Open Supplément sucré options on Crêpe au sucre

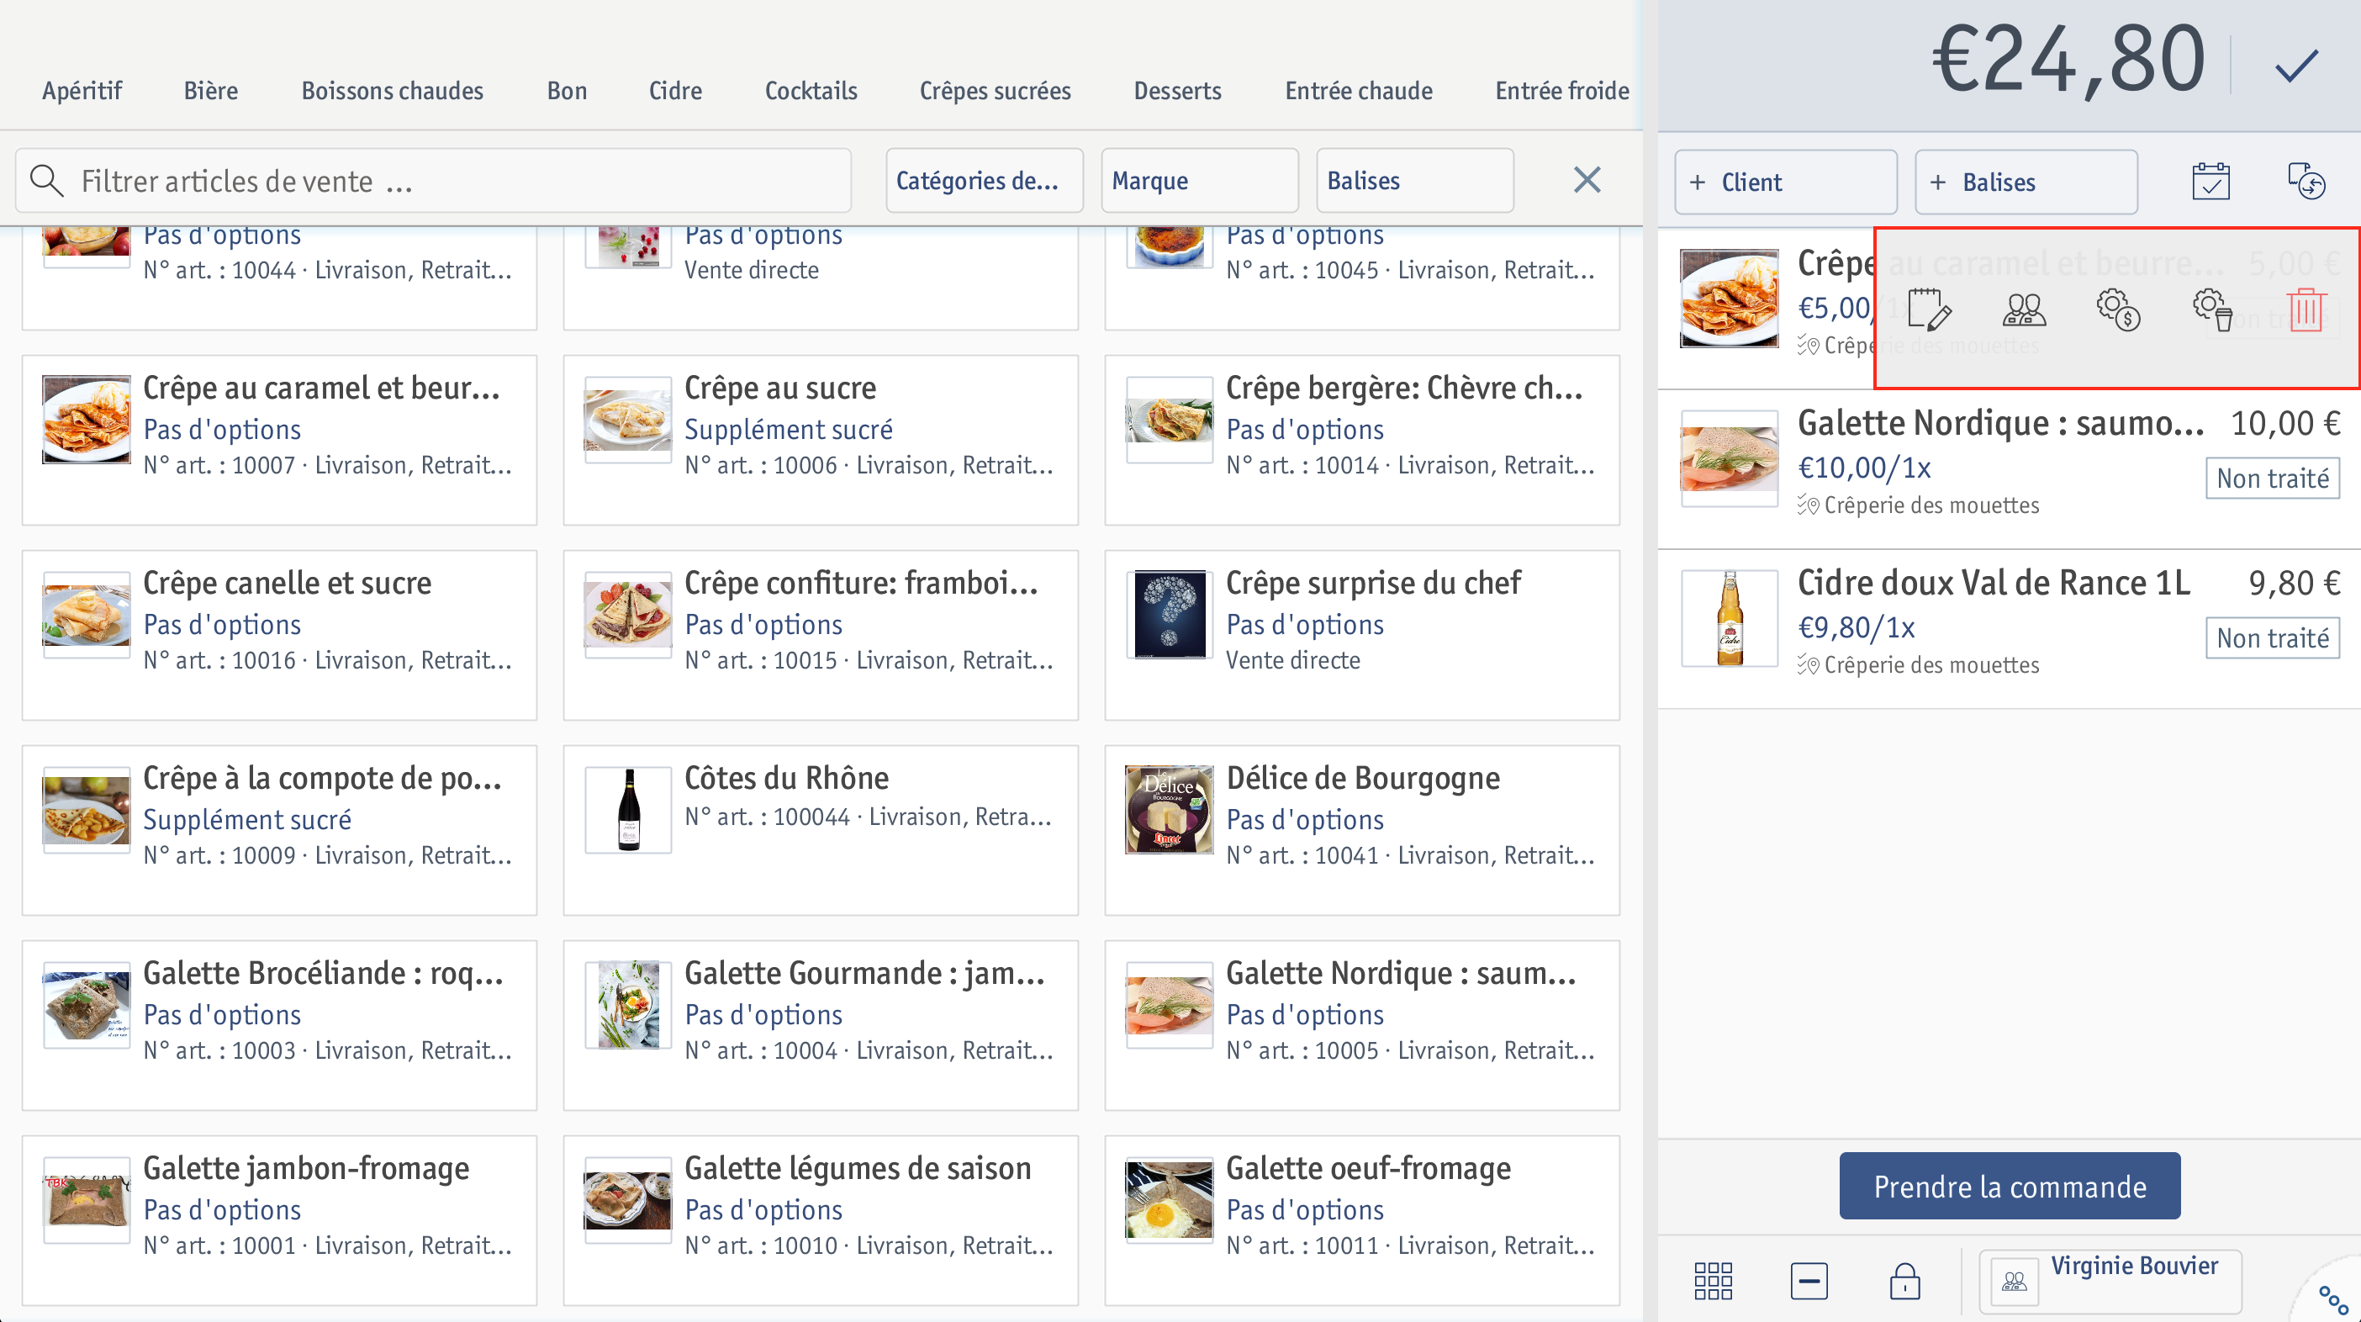click(788, 430)
